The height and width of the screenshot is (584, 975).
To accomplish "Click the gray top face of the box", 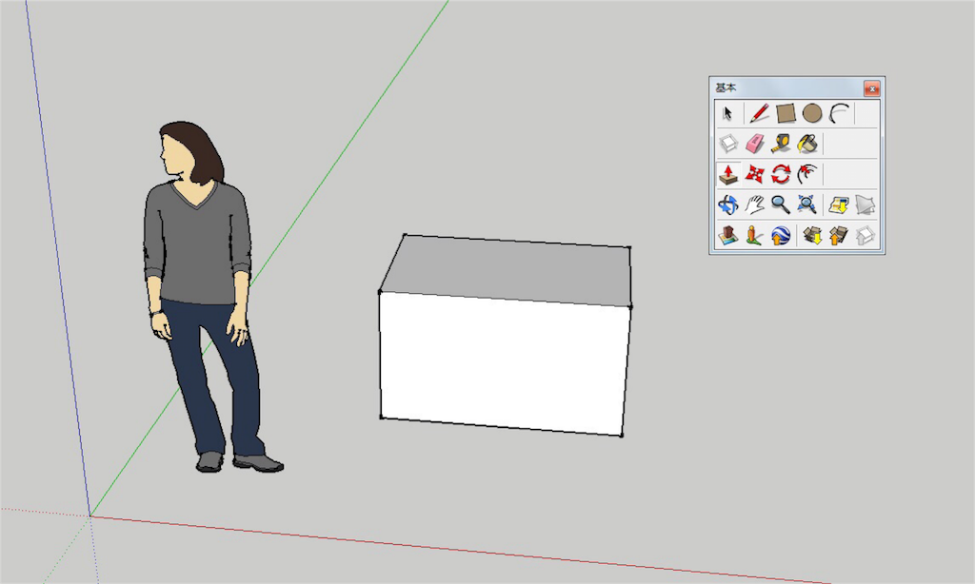I will pos(510,270).
